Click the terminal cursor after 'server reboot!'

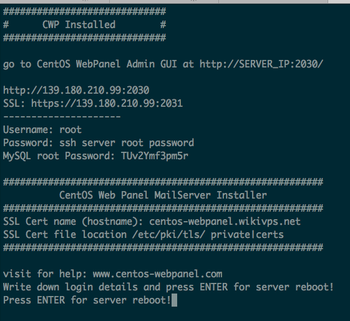174,300
